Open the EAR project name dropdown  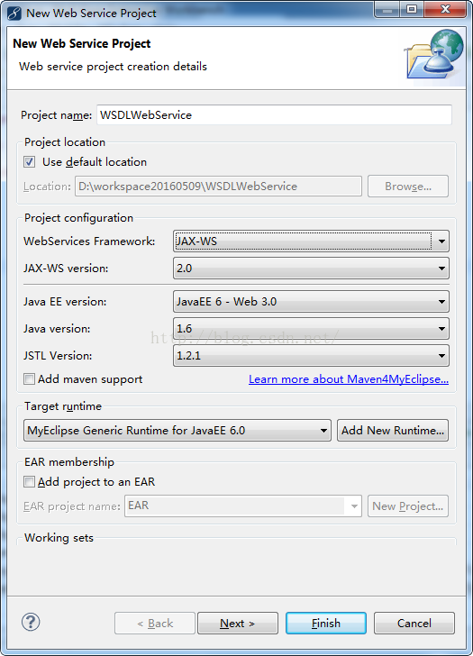coord(243,506)
